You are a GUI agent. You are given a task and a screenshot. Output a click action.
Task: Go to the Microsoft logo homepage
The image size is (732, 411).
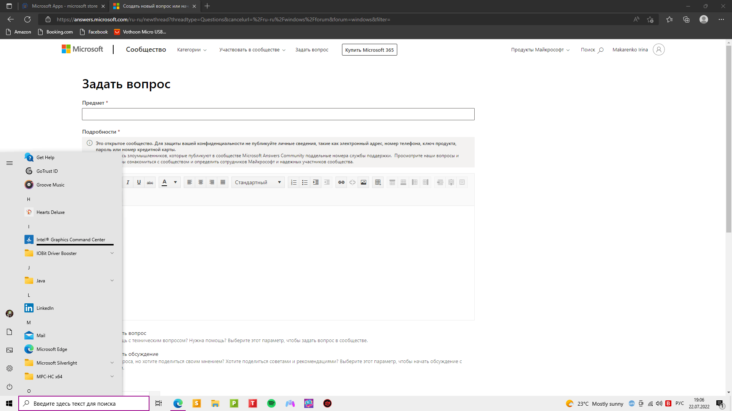click(82, 49)
